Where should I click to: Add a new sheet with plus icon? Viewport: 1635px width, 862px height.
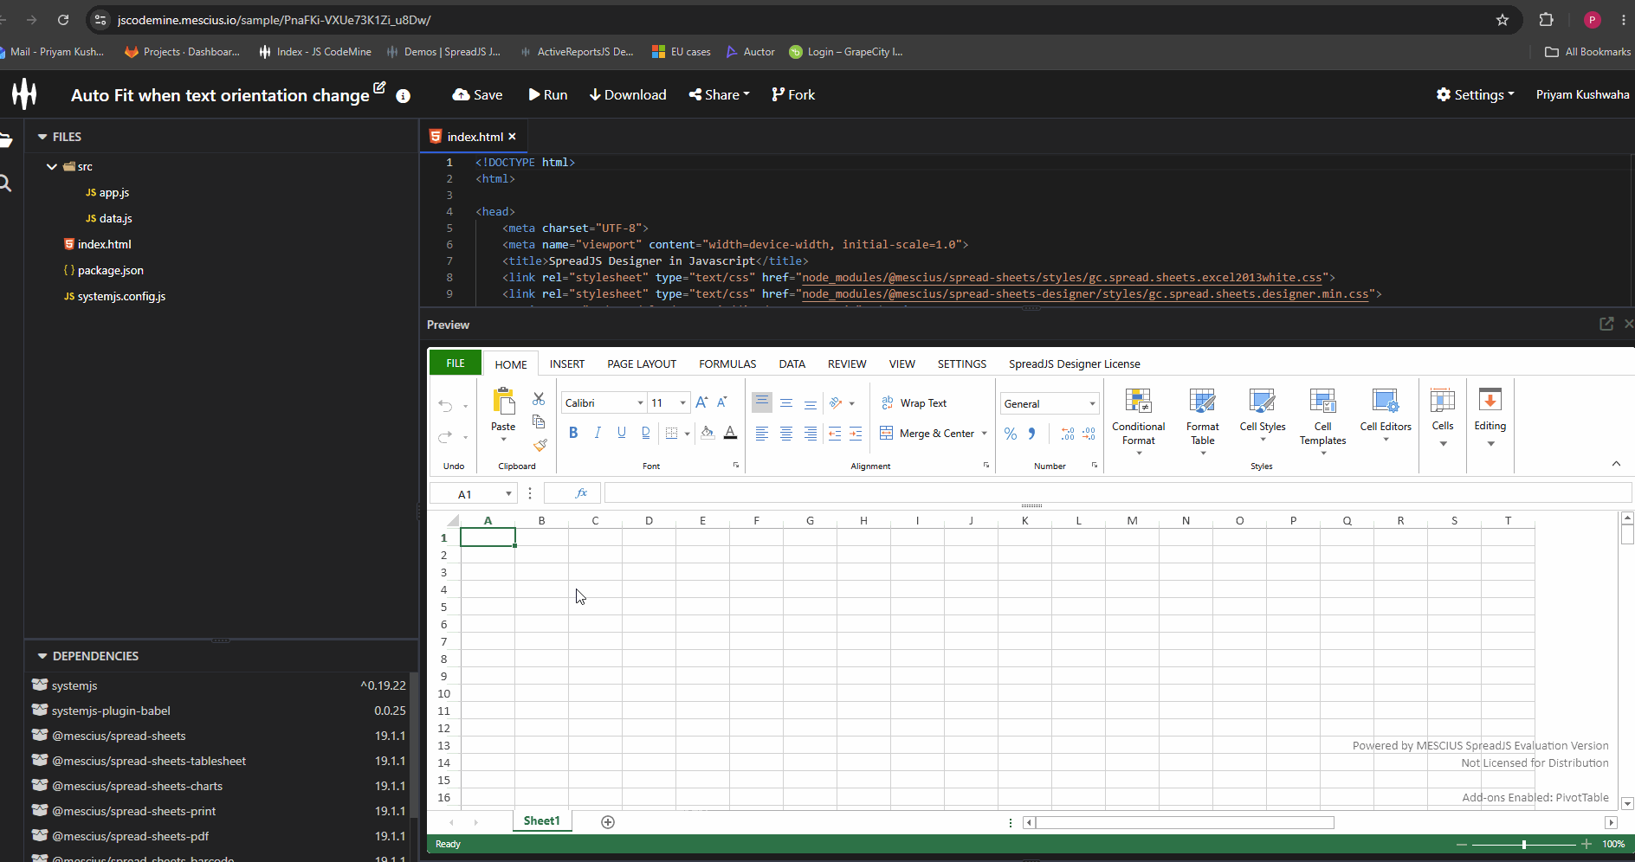click(x=608, y=822)
